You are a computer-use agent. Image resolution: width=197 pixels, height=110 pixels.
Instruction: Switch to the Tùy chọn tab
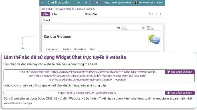tap(67, 49)
